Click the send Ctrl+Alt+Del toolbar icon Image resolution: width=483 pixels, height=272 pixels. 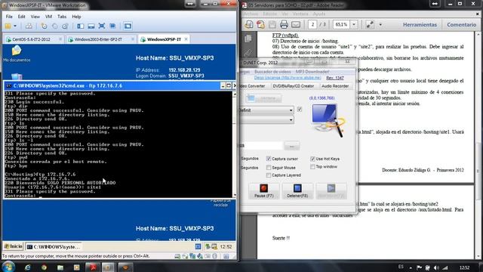(29, 26)
